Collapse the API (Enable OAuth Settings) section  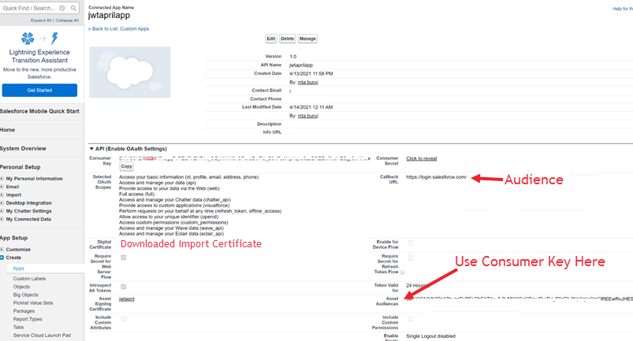pos(91,149)
